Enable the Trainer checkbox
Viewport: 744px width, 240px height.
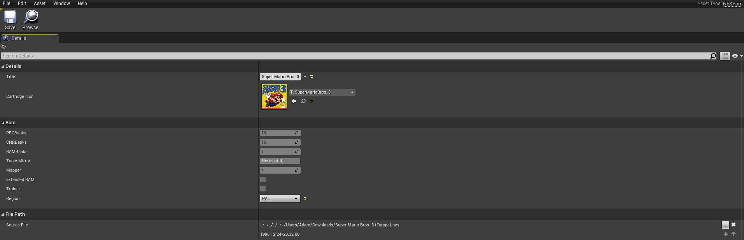(263, 189)
